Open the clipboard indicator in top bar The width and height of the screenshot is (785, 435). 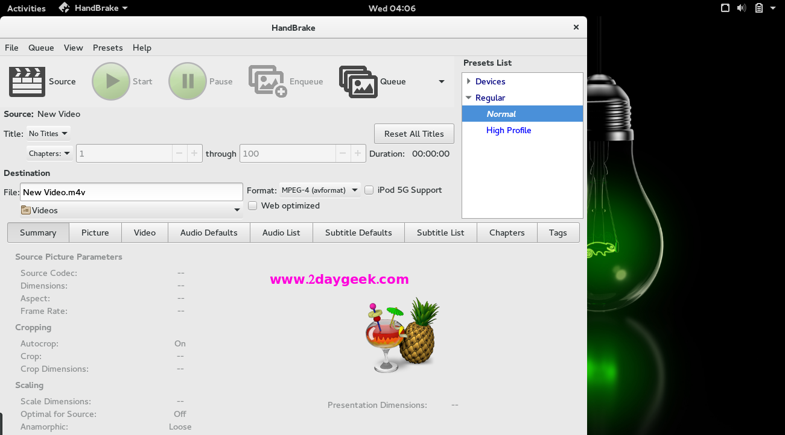pos(759,8)
